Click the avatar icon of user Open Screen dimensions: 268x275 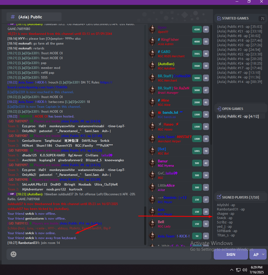[152, 29]
